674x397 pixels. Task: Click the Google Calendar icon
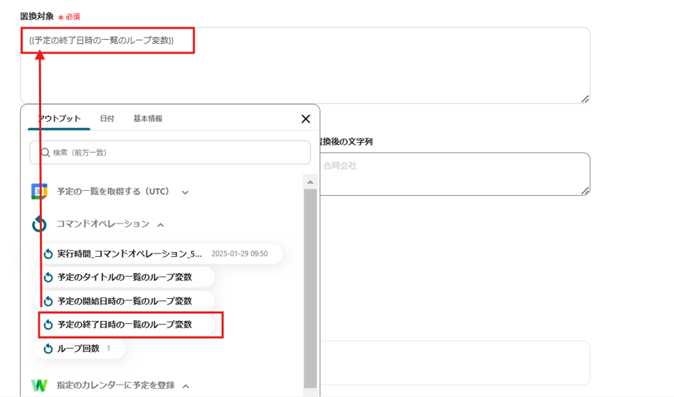point(39,192)
